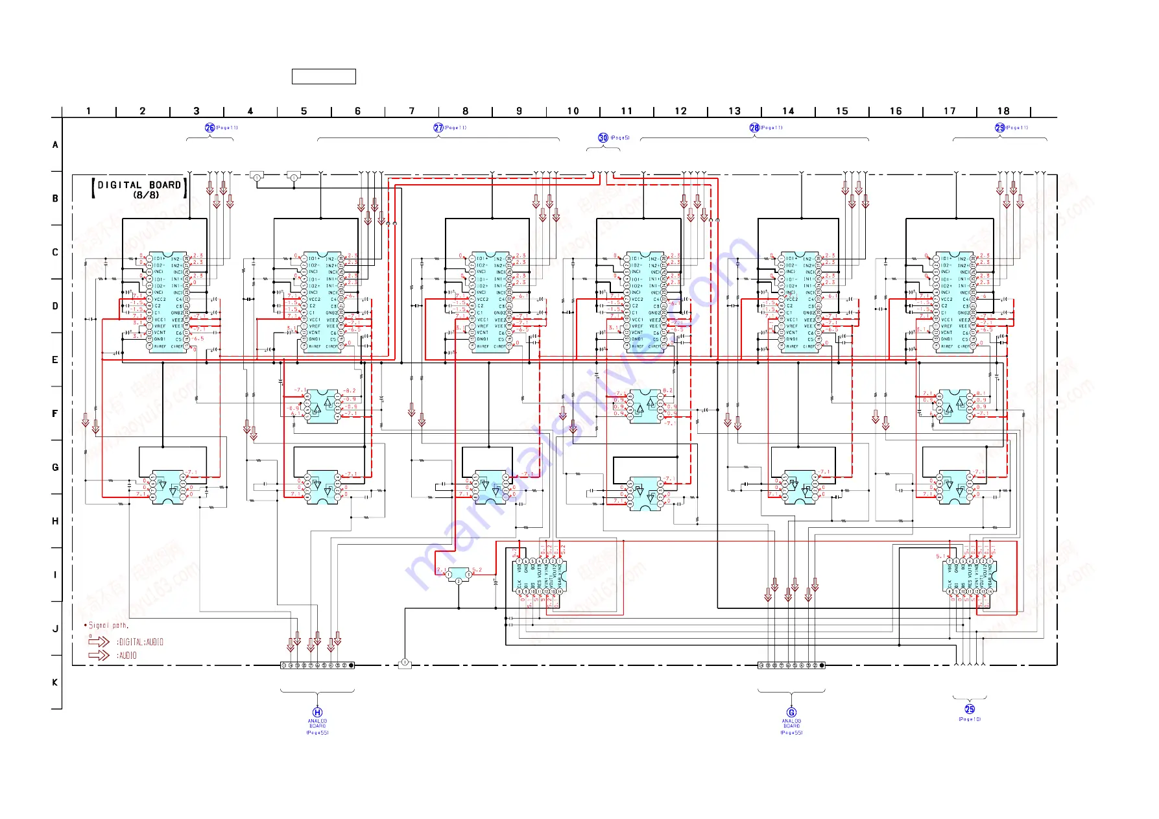Click row label G

(x=55, y=467)
